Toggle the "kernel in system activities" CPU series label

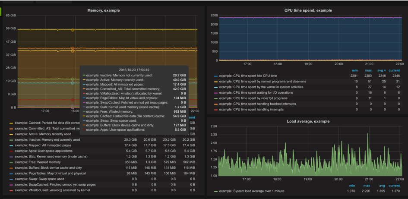261,87
